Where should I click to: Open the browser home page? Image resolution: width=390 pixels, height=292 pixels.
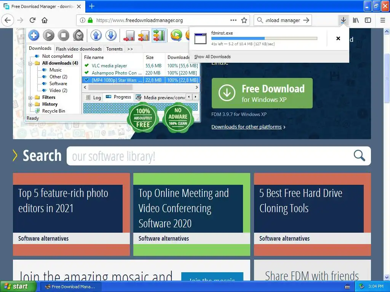coord(45,20)
